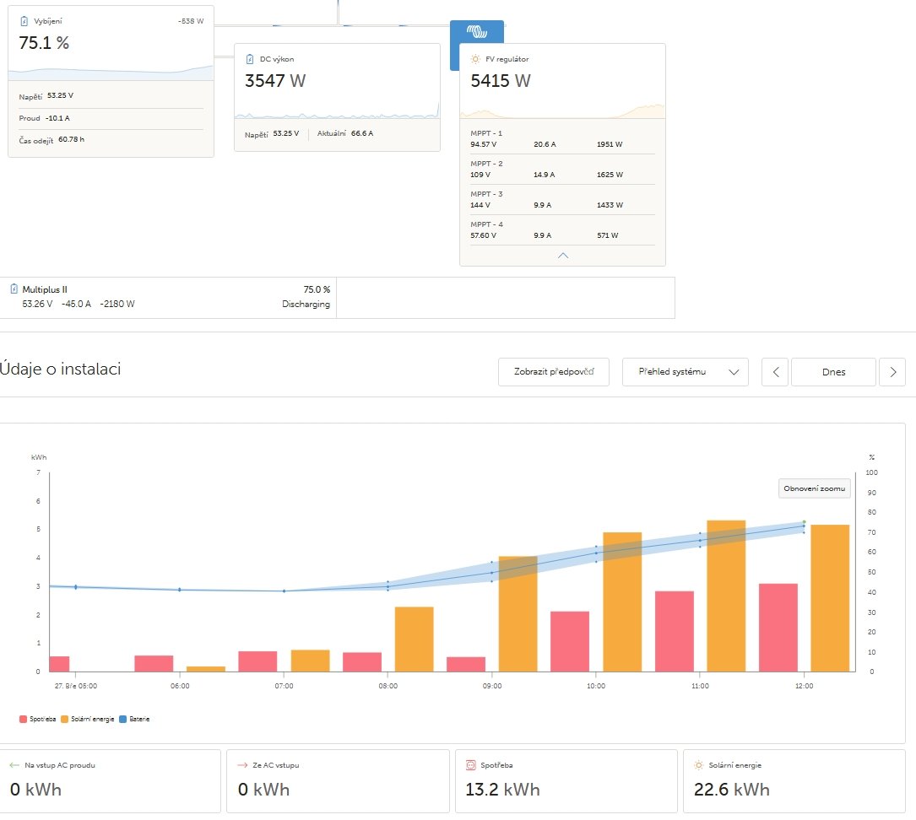Collapse the MPPT list with the chevron
Viewport: 916px width, 820px height.
[x=563, y=255]
